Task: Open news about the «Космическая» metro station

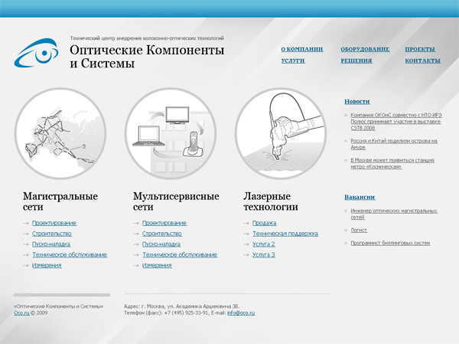Action: point(392,163)
